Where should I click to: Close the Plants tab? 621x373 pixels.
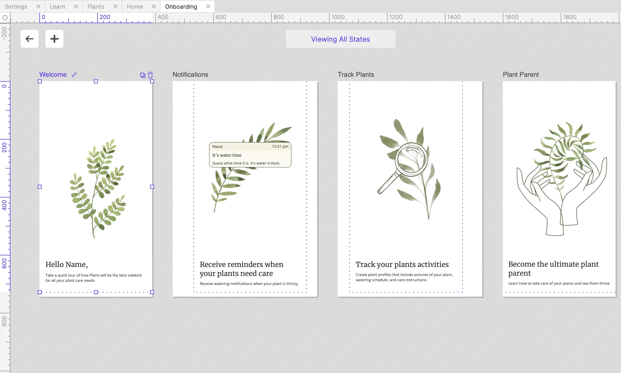click(115, 6)
